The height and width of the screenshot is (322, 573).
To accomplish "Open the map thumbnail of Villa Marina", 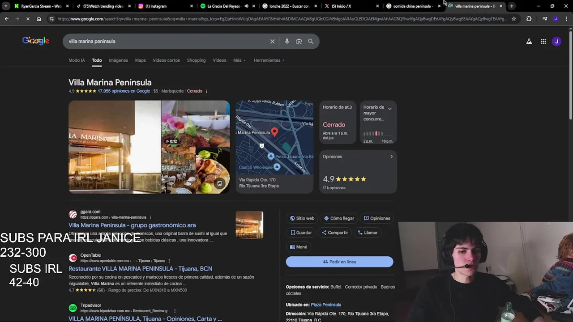I will [274, 138].
